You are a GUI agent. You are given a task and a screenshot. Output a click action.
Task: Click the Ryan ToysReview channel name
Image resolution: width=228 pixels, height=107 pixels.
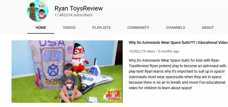79,8
